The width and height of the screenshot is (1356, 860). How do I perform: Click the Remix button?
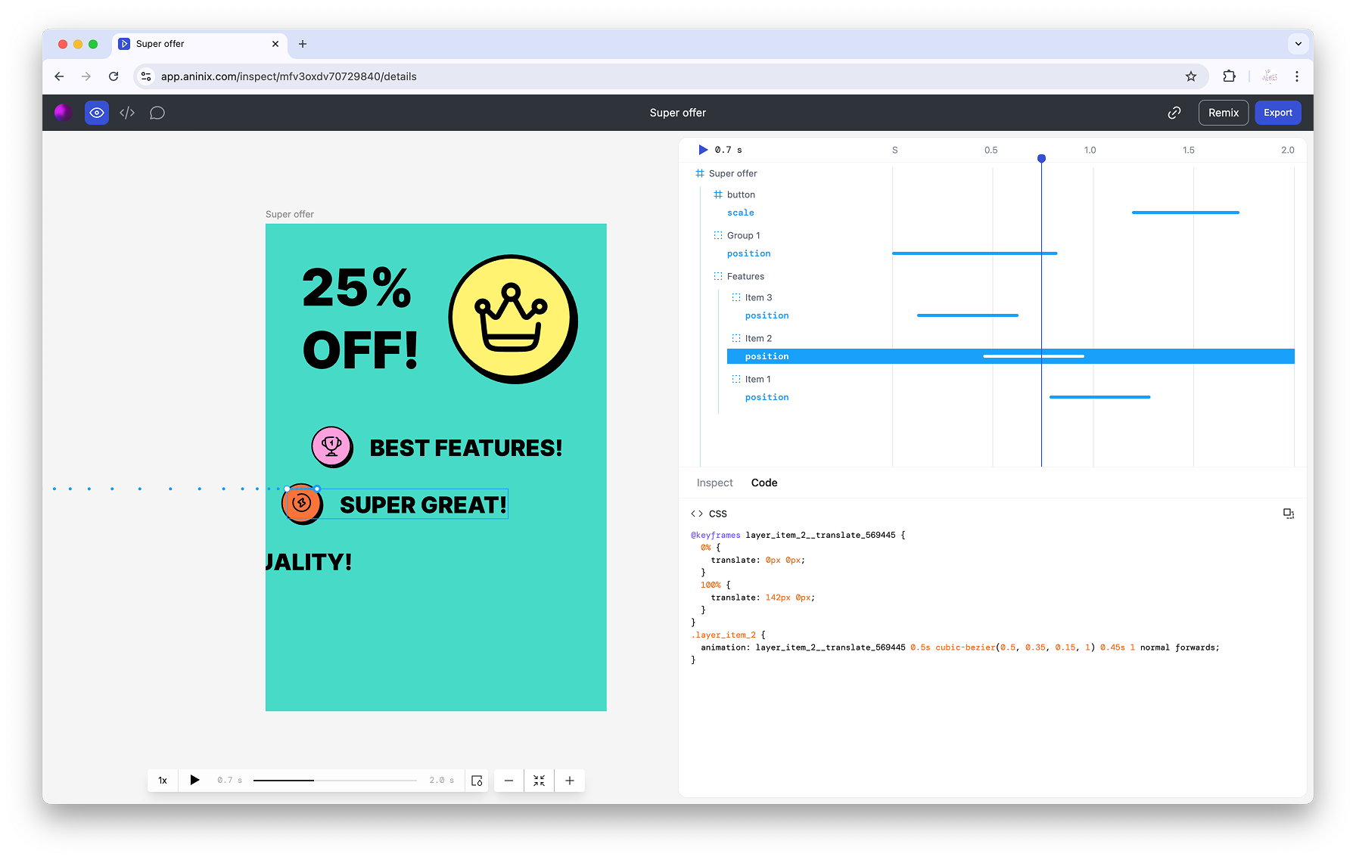click(1224, 113)
